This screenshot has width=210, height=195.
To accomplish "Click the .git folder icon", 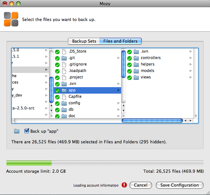I will (64, 58).
